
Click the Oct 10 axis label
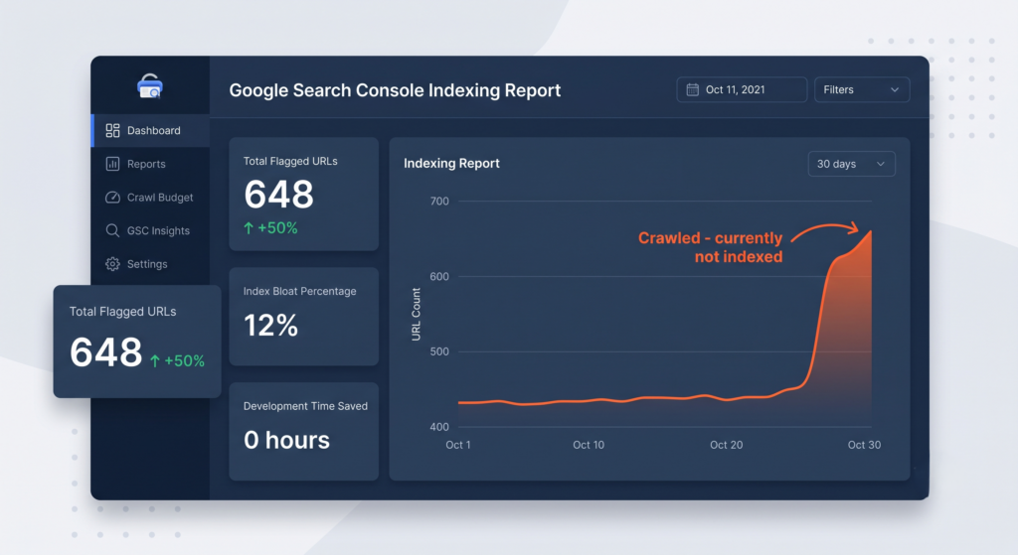[589, 445]
